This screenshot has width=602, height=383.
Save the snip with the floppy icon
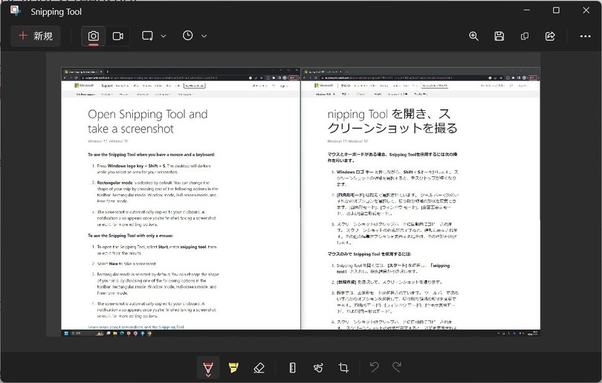pos(499,36)
